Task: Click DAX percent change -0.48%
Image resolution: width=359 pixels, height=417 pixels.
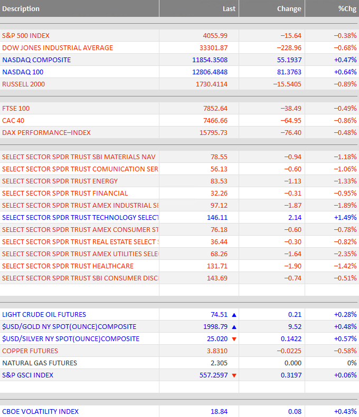Action: pyautogui.click(x=345, y=133)
